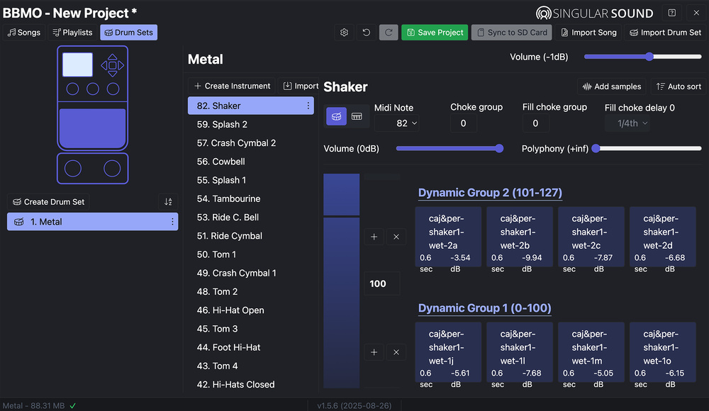
Task: Click the undo arrow icon
Action: click(x=366, y=33)
